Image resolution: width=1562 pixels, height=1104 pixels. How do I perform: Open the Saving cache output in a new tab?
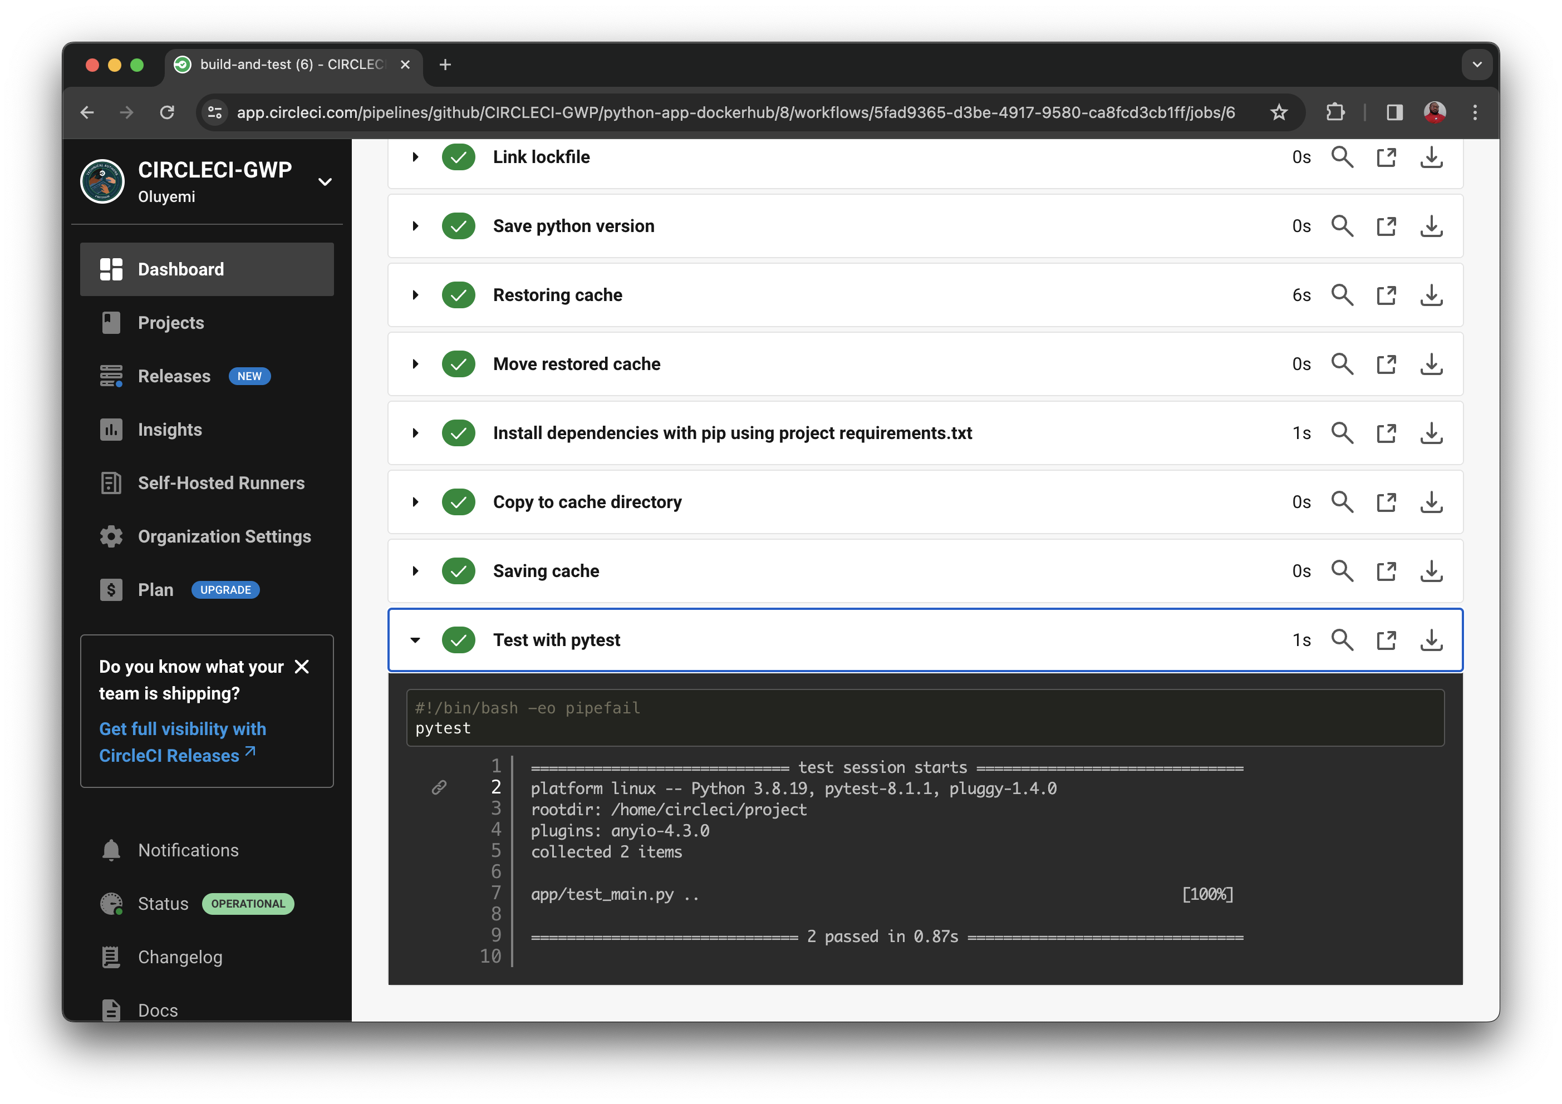(1386, 571)
